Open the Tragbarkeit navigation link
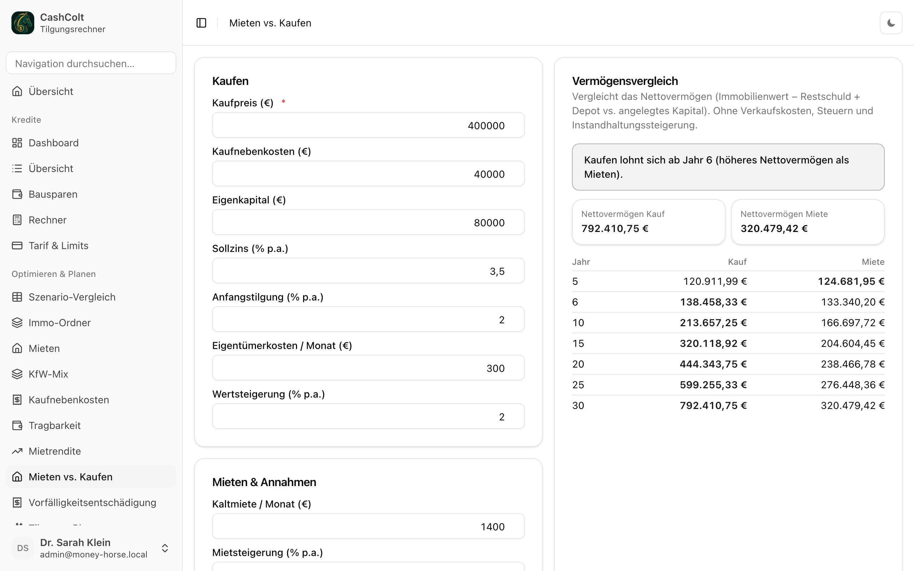Viewport: 914px width, 571px height. point(91,425)
